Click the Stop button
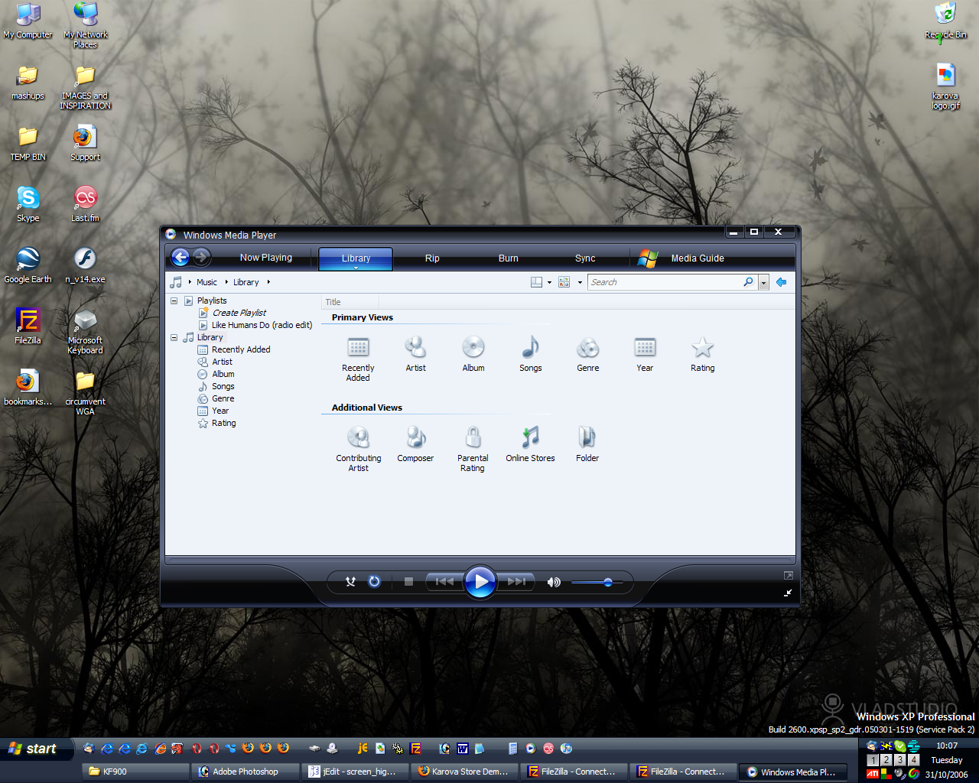 [408, 582]
